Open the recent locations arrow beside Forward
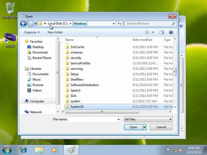Viewport: 207px width, 155px height. click(x=36, y=24)
